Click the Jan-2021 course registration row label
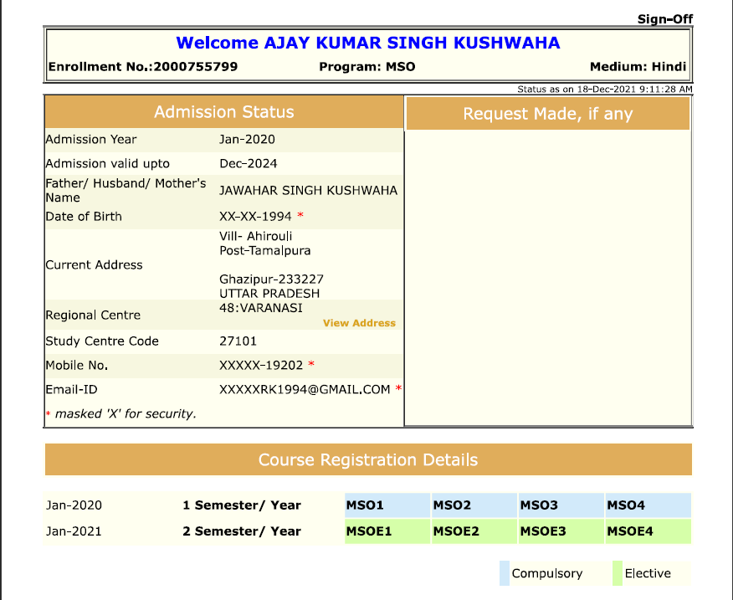The height and width of the screenshot is (600, 733). click(74, 531)
